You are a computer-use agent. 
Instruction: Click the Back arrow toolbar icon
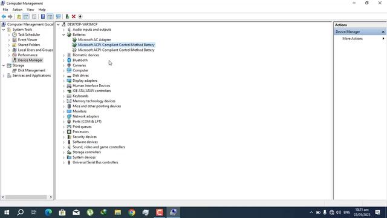tap(4, 16)
